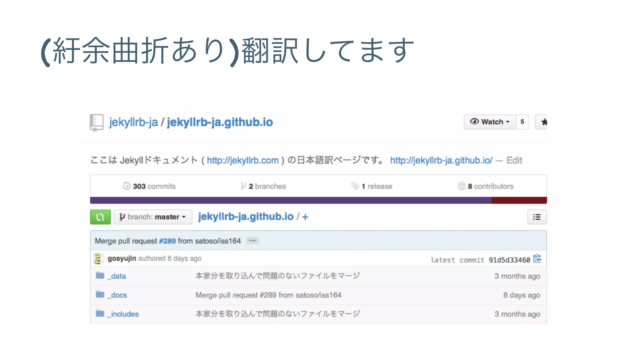Click the contributors people icon
This screenshot has width=629, height=353.
[x=462, y=186]
